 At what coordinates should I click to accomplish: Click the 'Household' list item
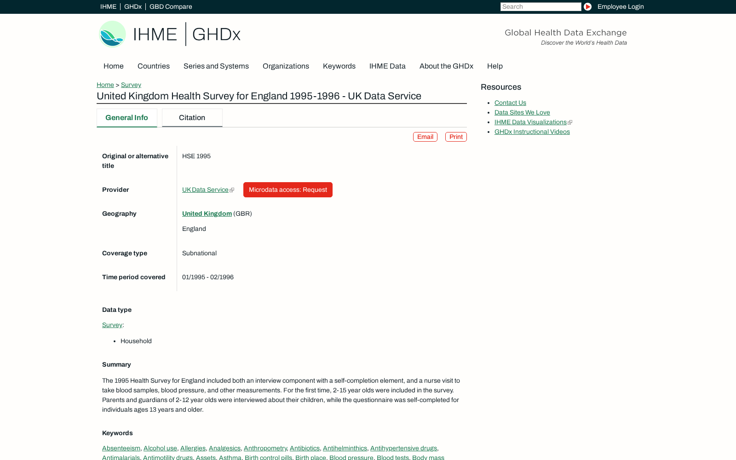pyautogui.click(x=136, y=341)
